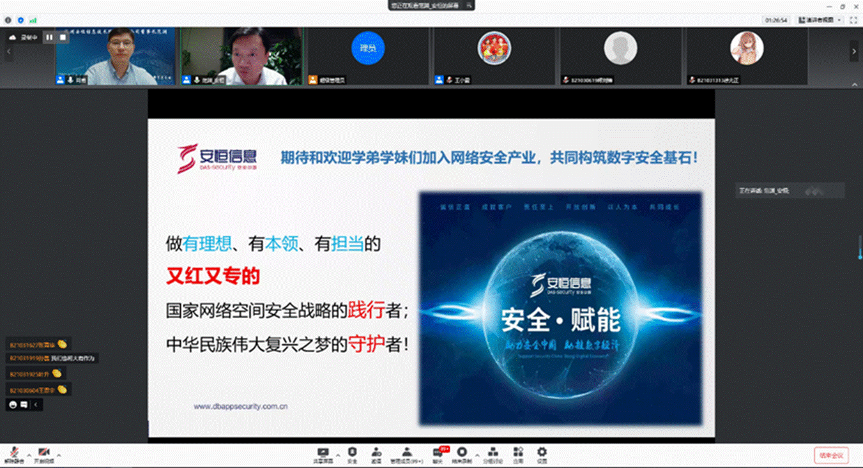Collapse the floating chat message bar
This screenshot has width=863, height=468.
tap(36, 404)
